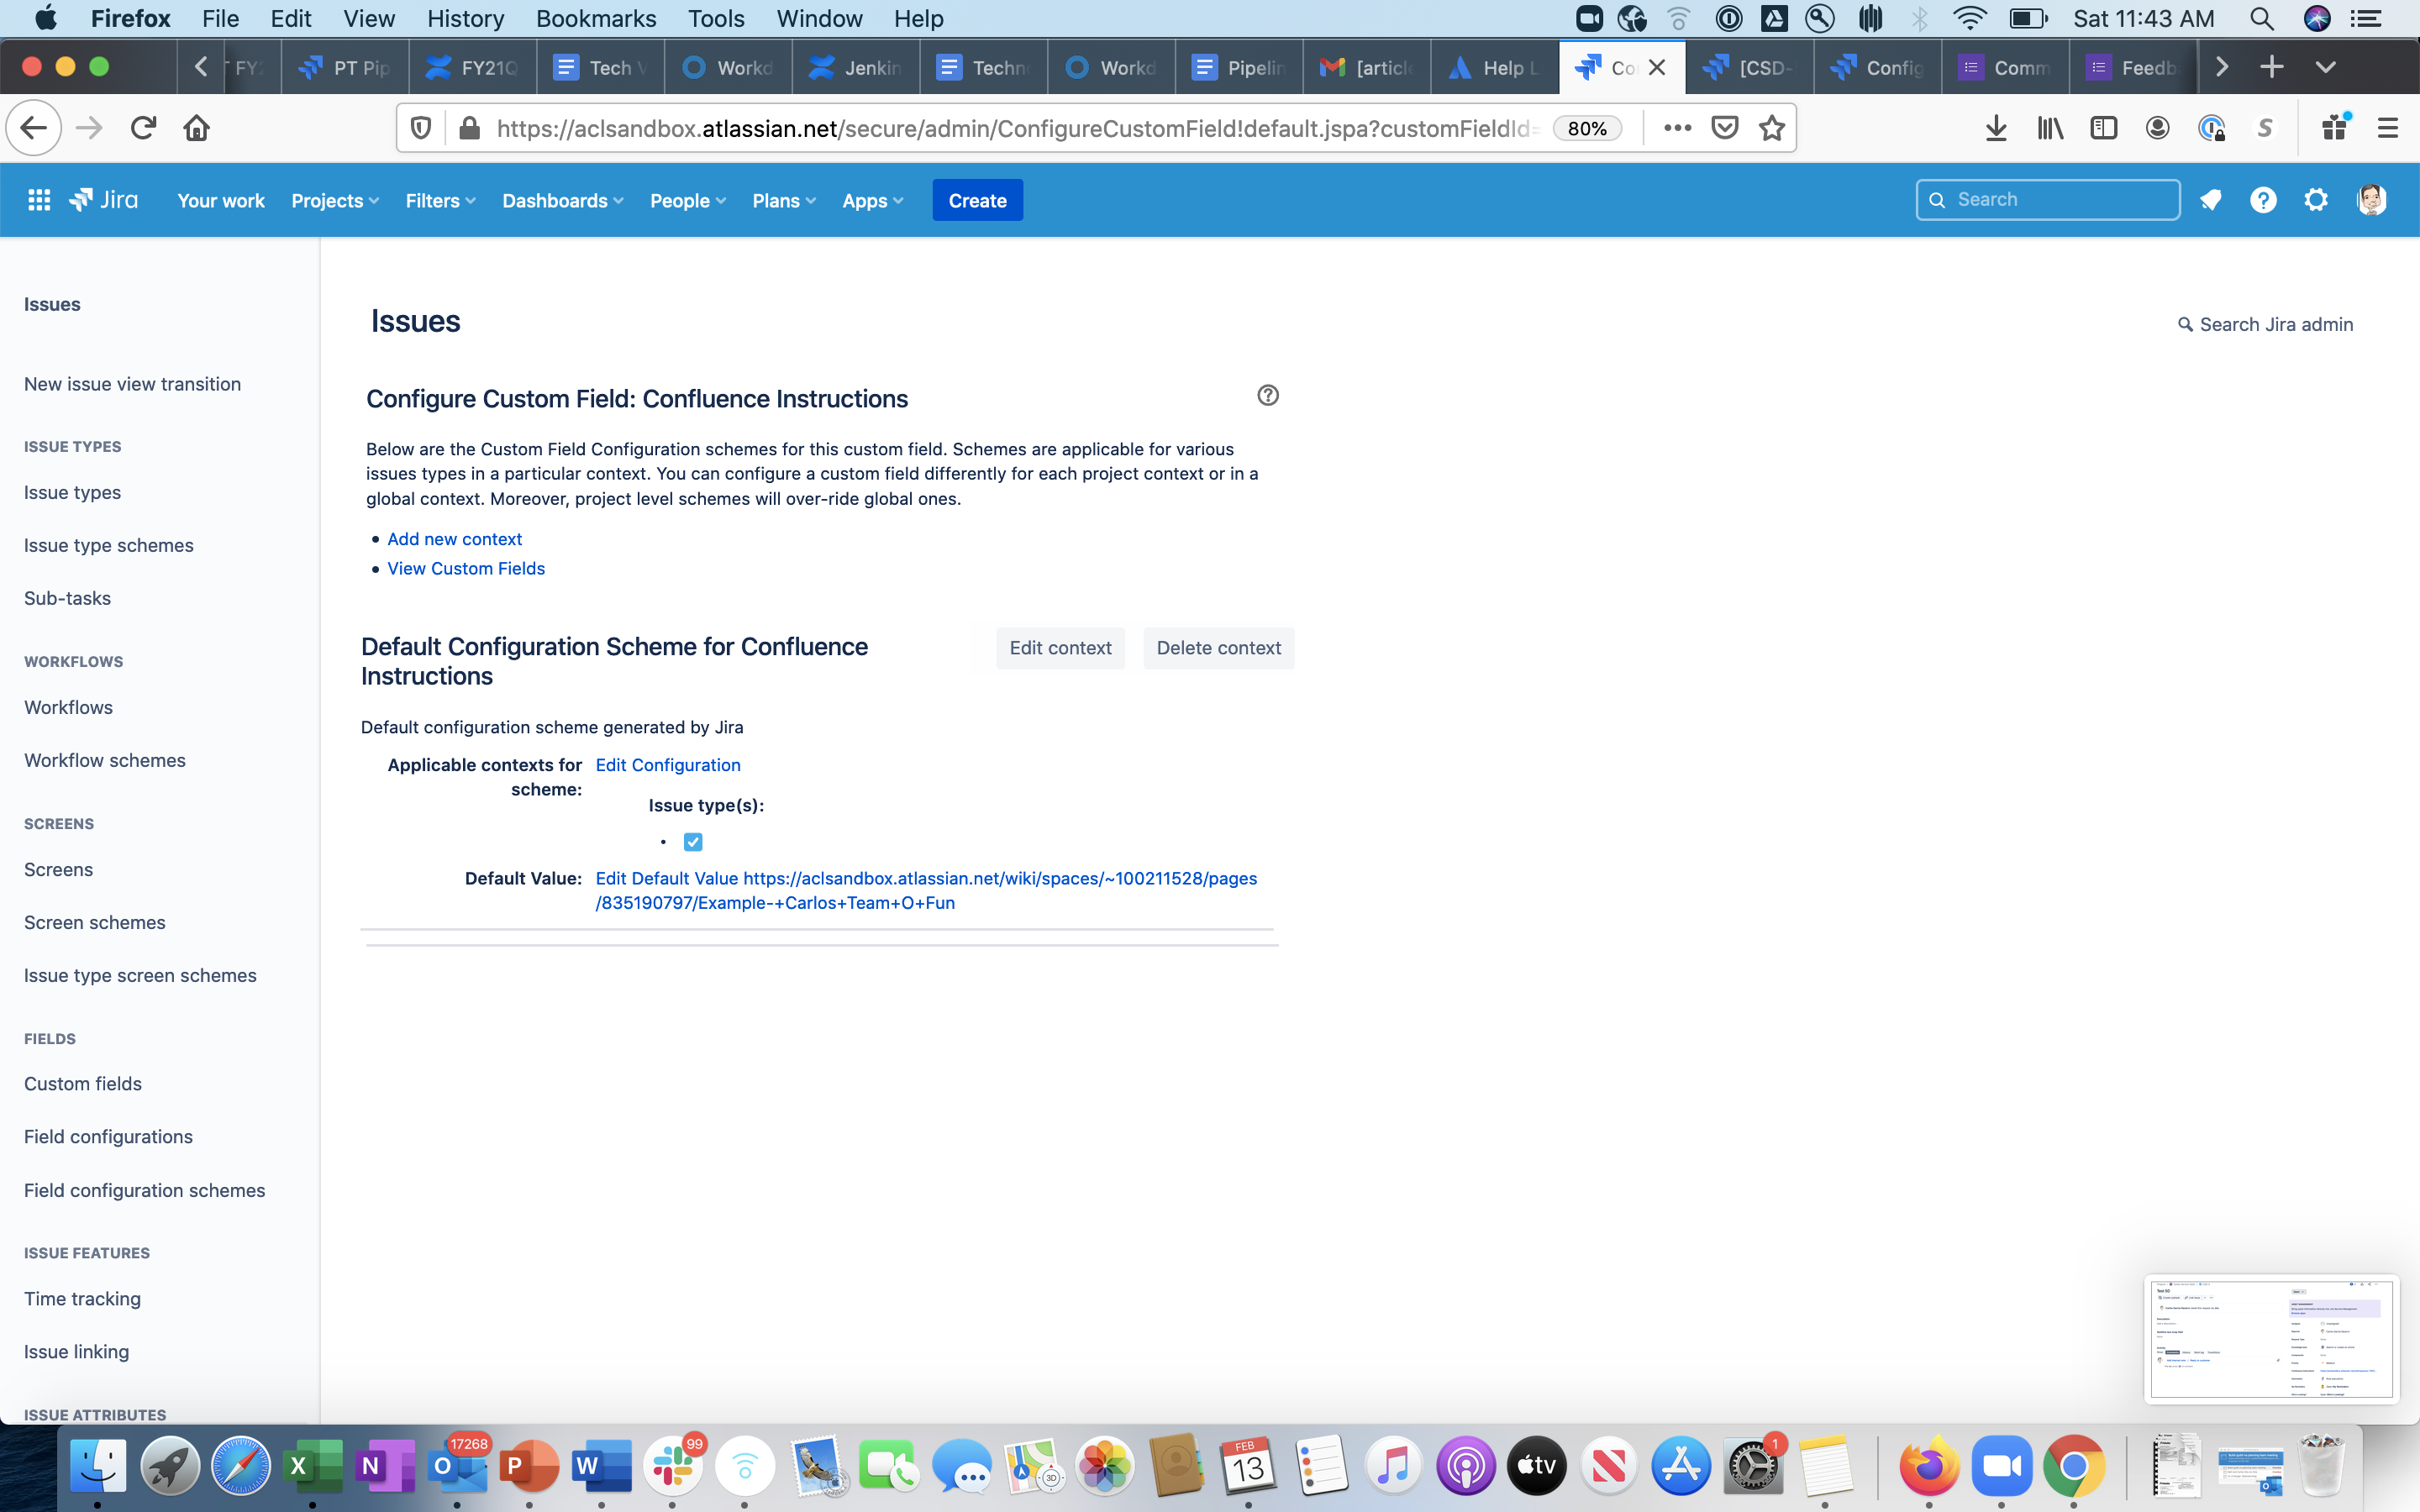Click your Jira profile avatar
Screen dimensions: 2420x1512
click(x=2372, y=199)
